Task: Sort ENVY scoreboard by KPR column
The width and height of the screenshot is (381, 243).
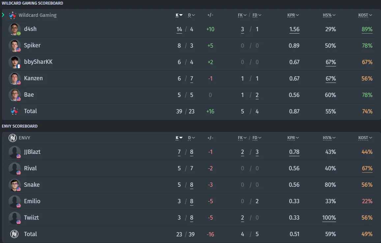Action: tap(293, 138)
